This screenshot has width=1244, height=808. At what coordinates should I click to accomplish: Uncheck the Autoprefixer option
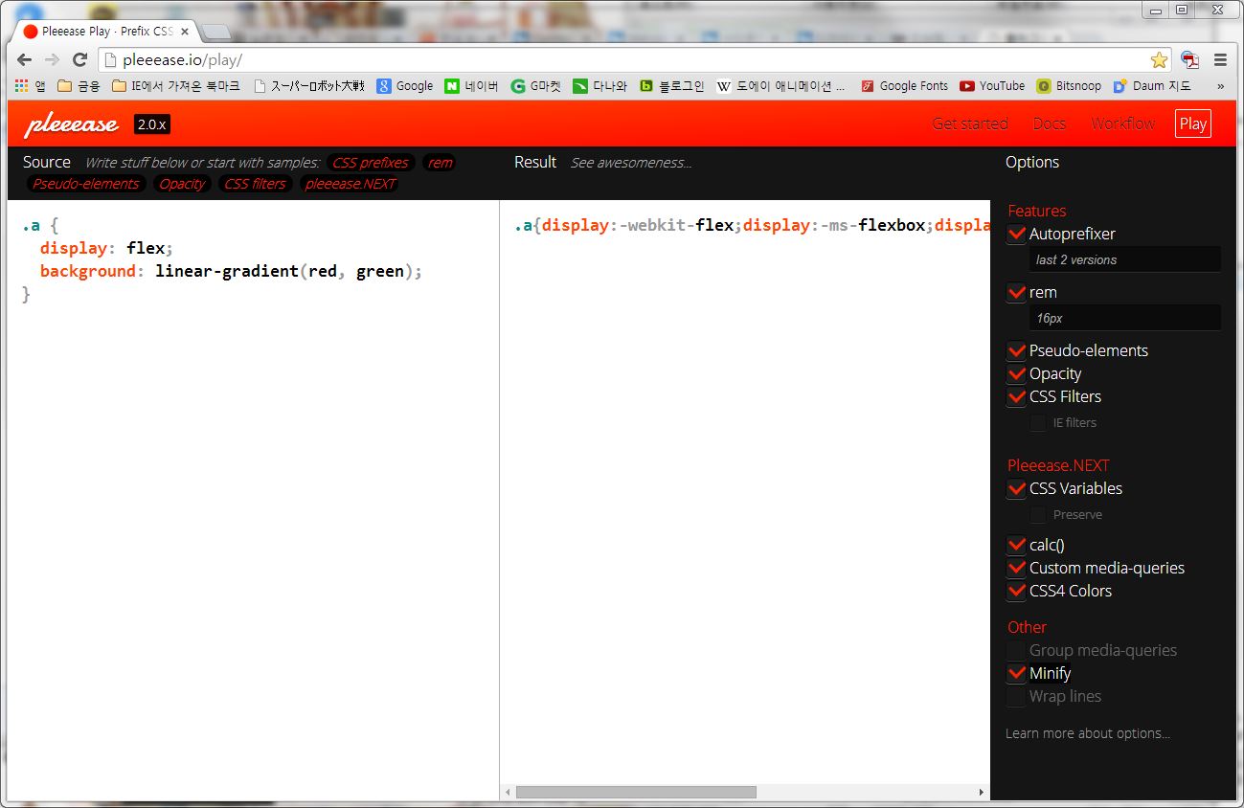[1015, 233]
